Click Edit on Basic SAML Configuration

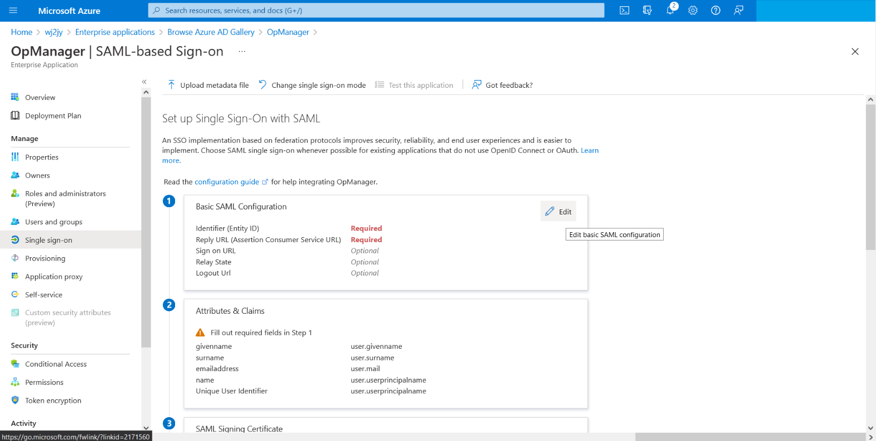(559, 212)
